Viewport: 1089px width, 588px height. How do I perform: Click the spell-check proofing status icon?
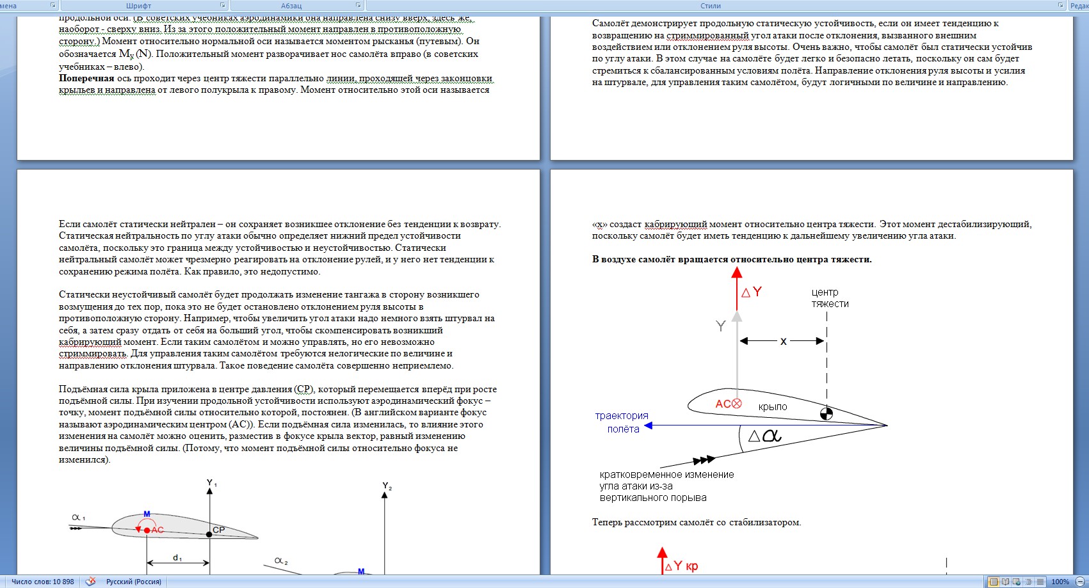[x=91, y=582]
